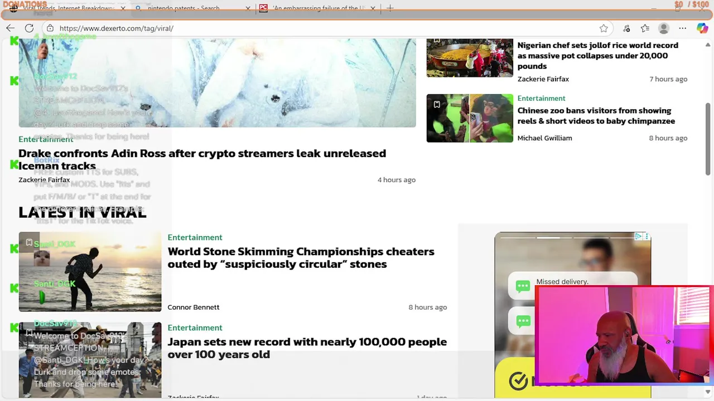Open a new browser tab

(x=390, y=8)
